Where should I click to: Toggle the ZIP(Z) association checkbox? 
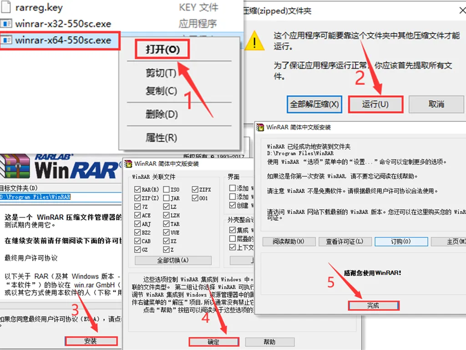click(x=137, y=198)
